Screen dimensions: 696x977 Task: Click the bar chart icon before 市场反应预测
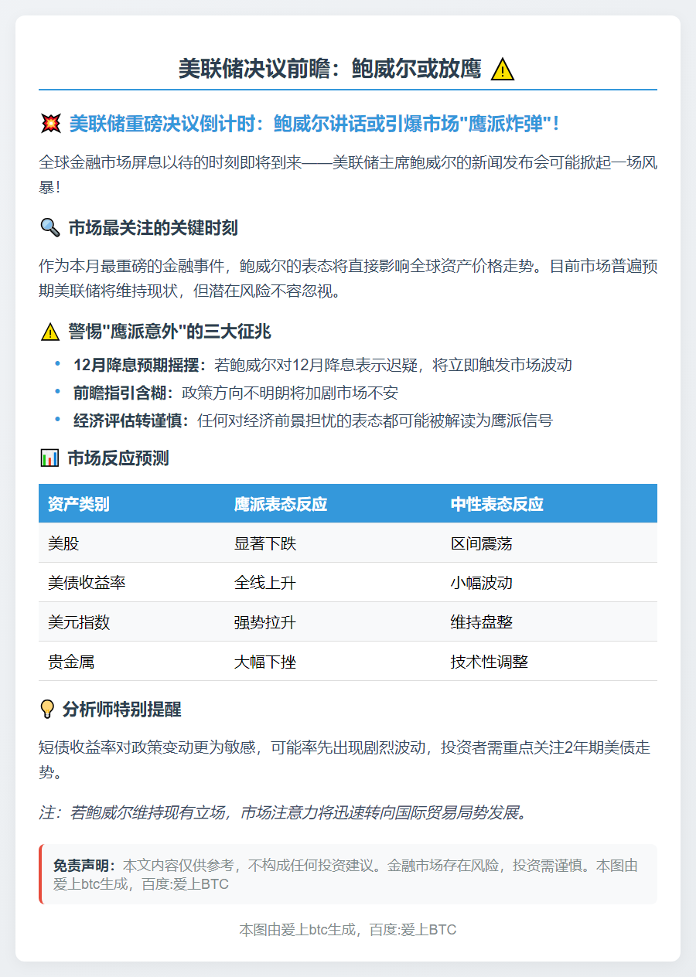point(48,457)
